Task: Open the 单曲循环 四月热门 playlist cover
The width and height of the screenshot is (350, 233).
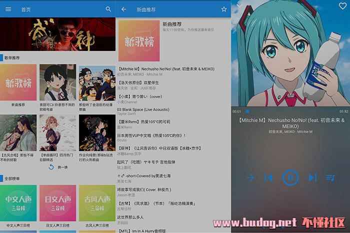Action: tap(58, 133)
